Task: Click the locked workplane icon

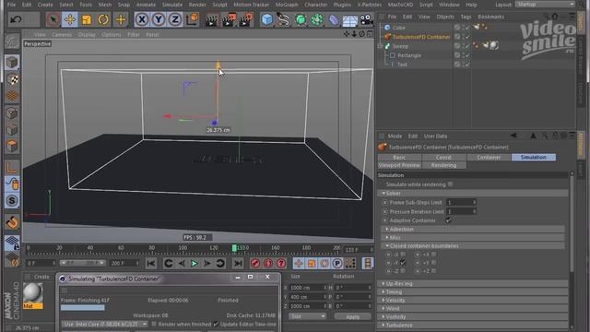Action: pyautogui.click(x=12, y=243)
